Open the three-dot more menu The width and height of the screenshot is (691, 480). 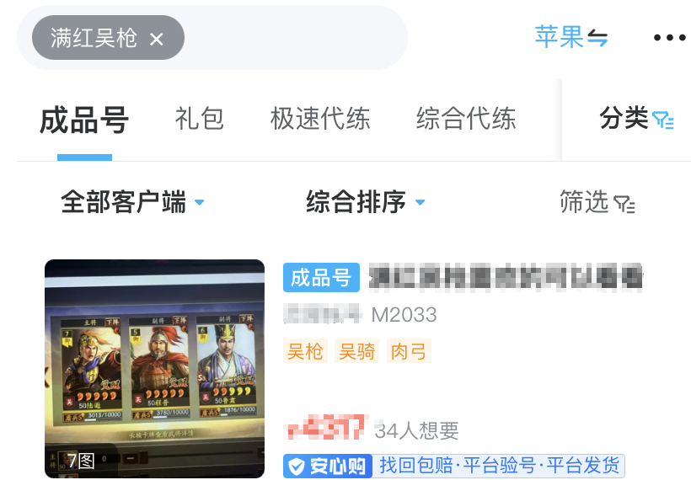pyautogui.click(x=669, y=38)
